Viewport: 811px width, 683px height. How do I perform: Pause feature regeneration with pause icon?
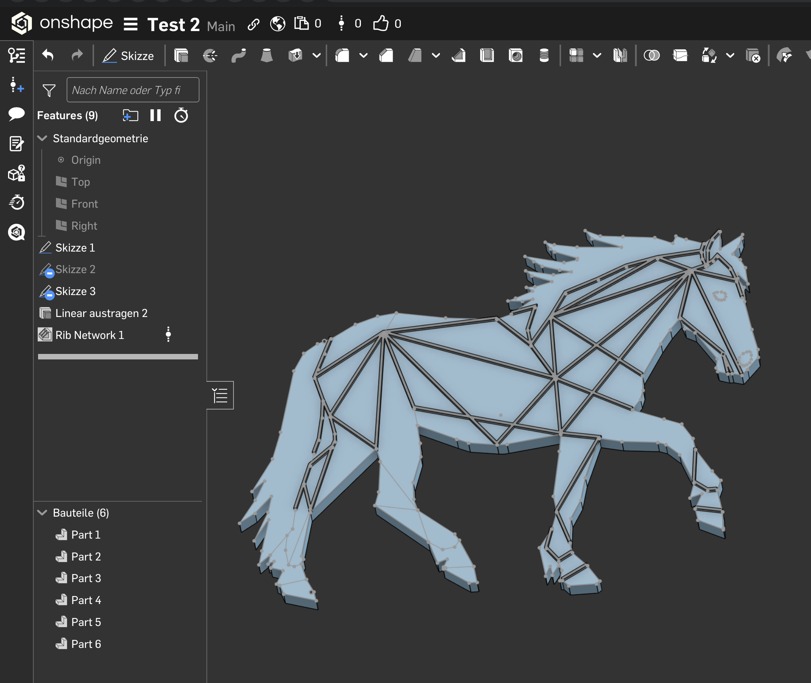(x=156, y=116)
